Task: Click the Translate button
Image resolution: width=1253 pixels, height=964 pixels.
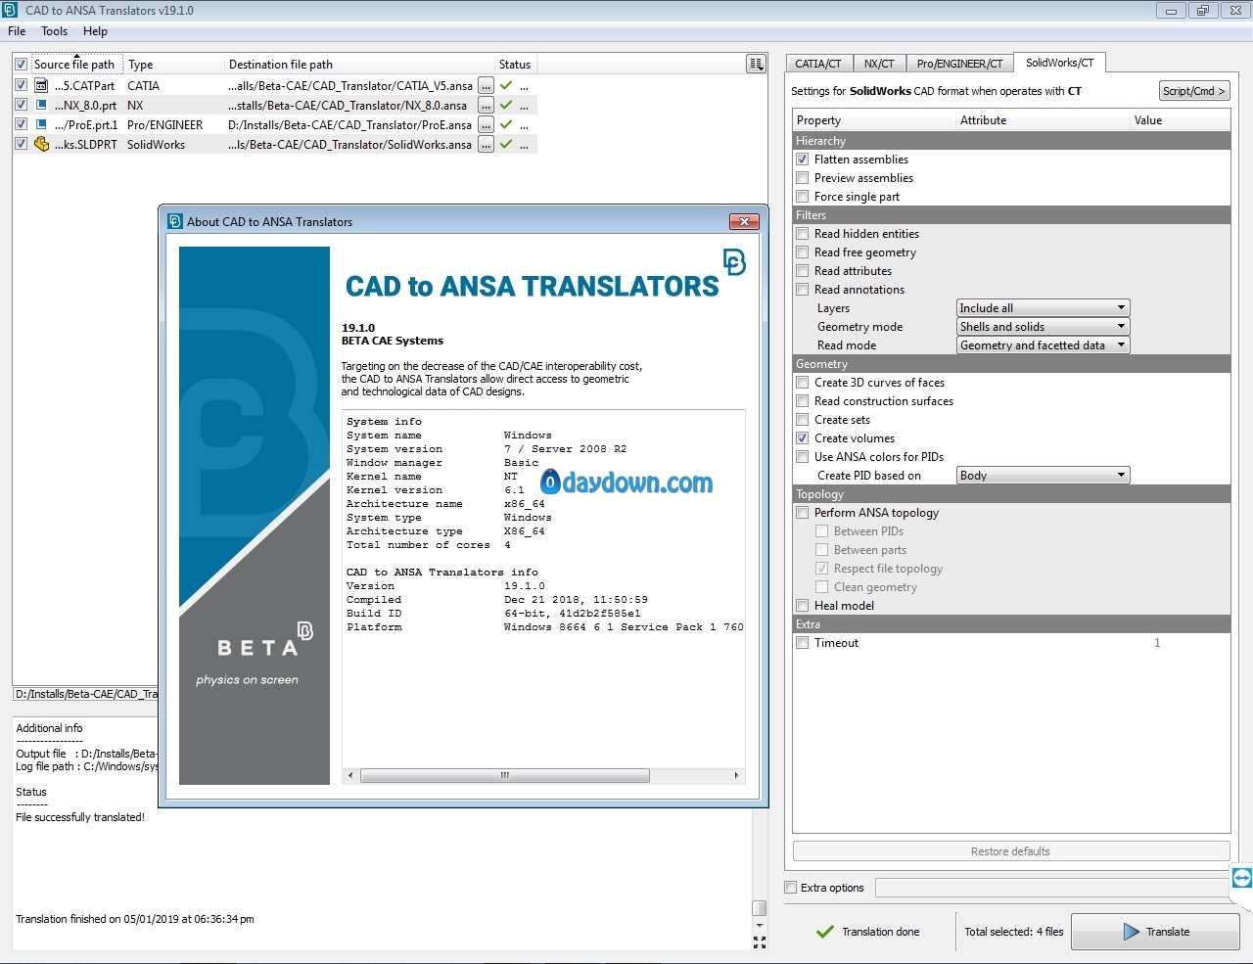Action: coord(1155,932)
